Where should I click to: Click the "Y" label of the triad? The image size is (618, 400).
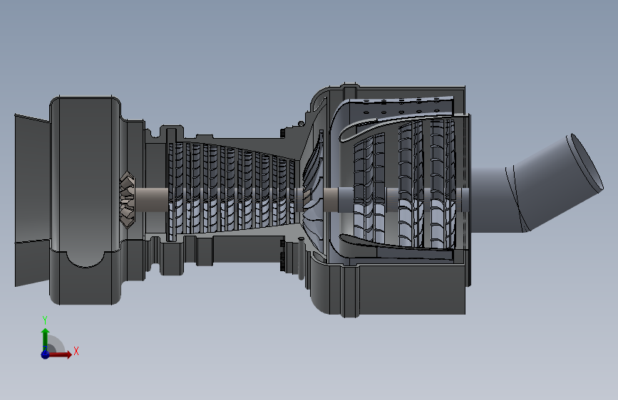[45, 320]
